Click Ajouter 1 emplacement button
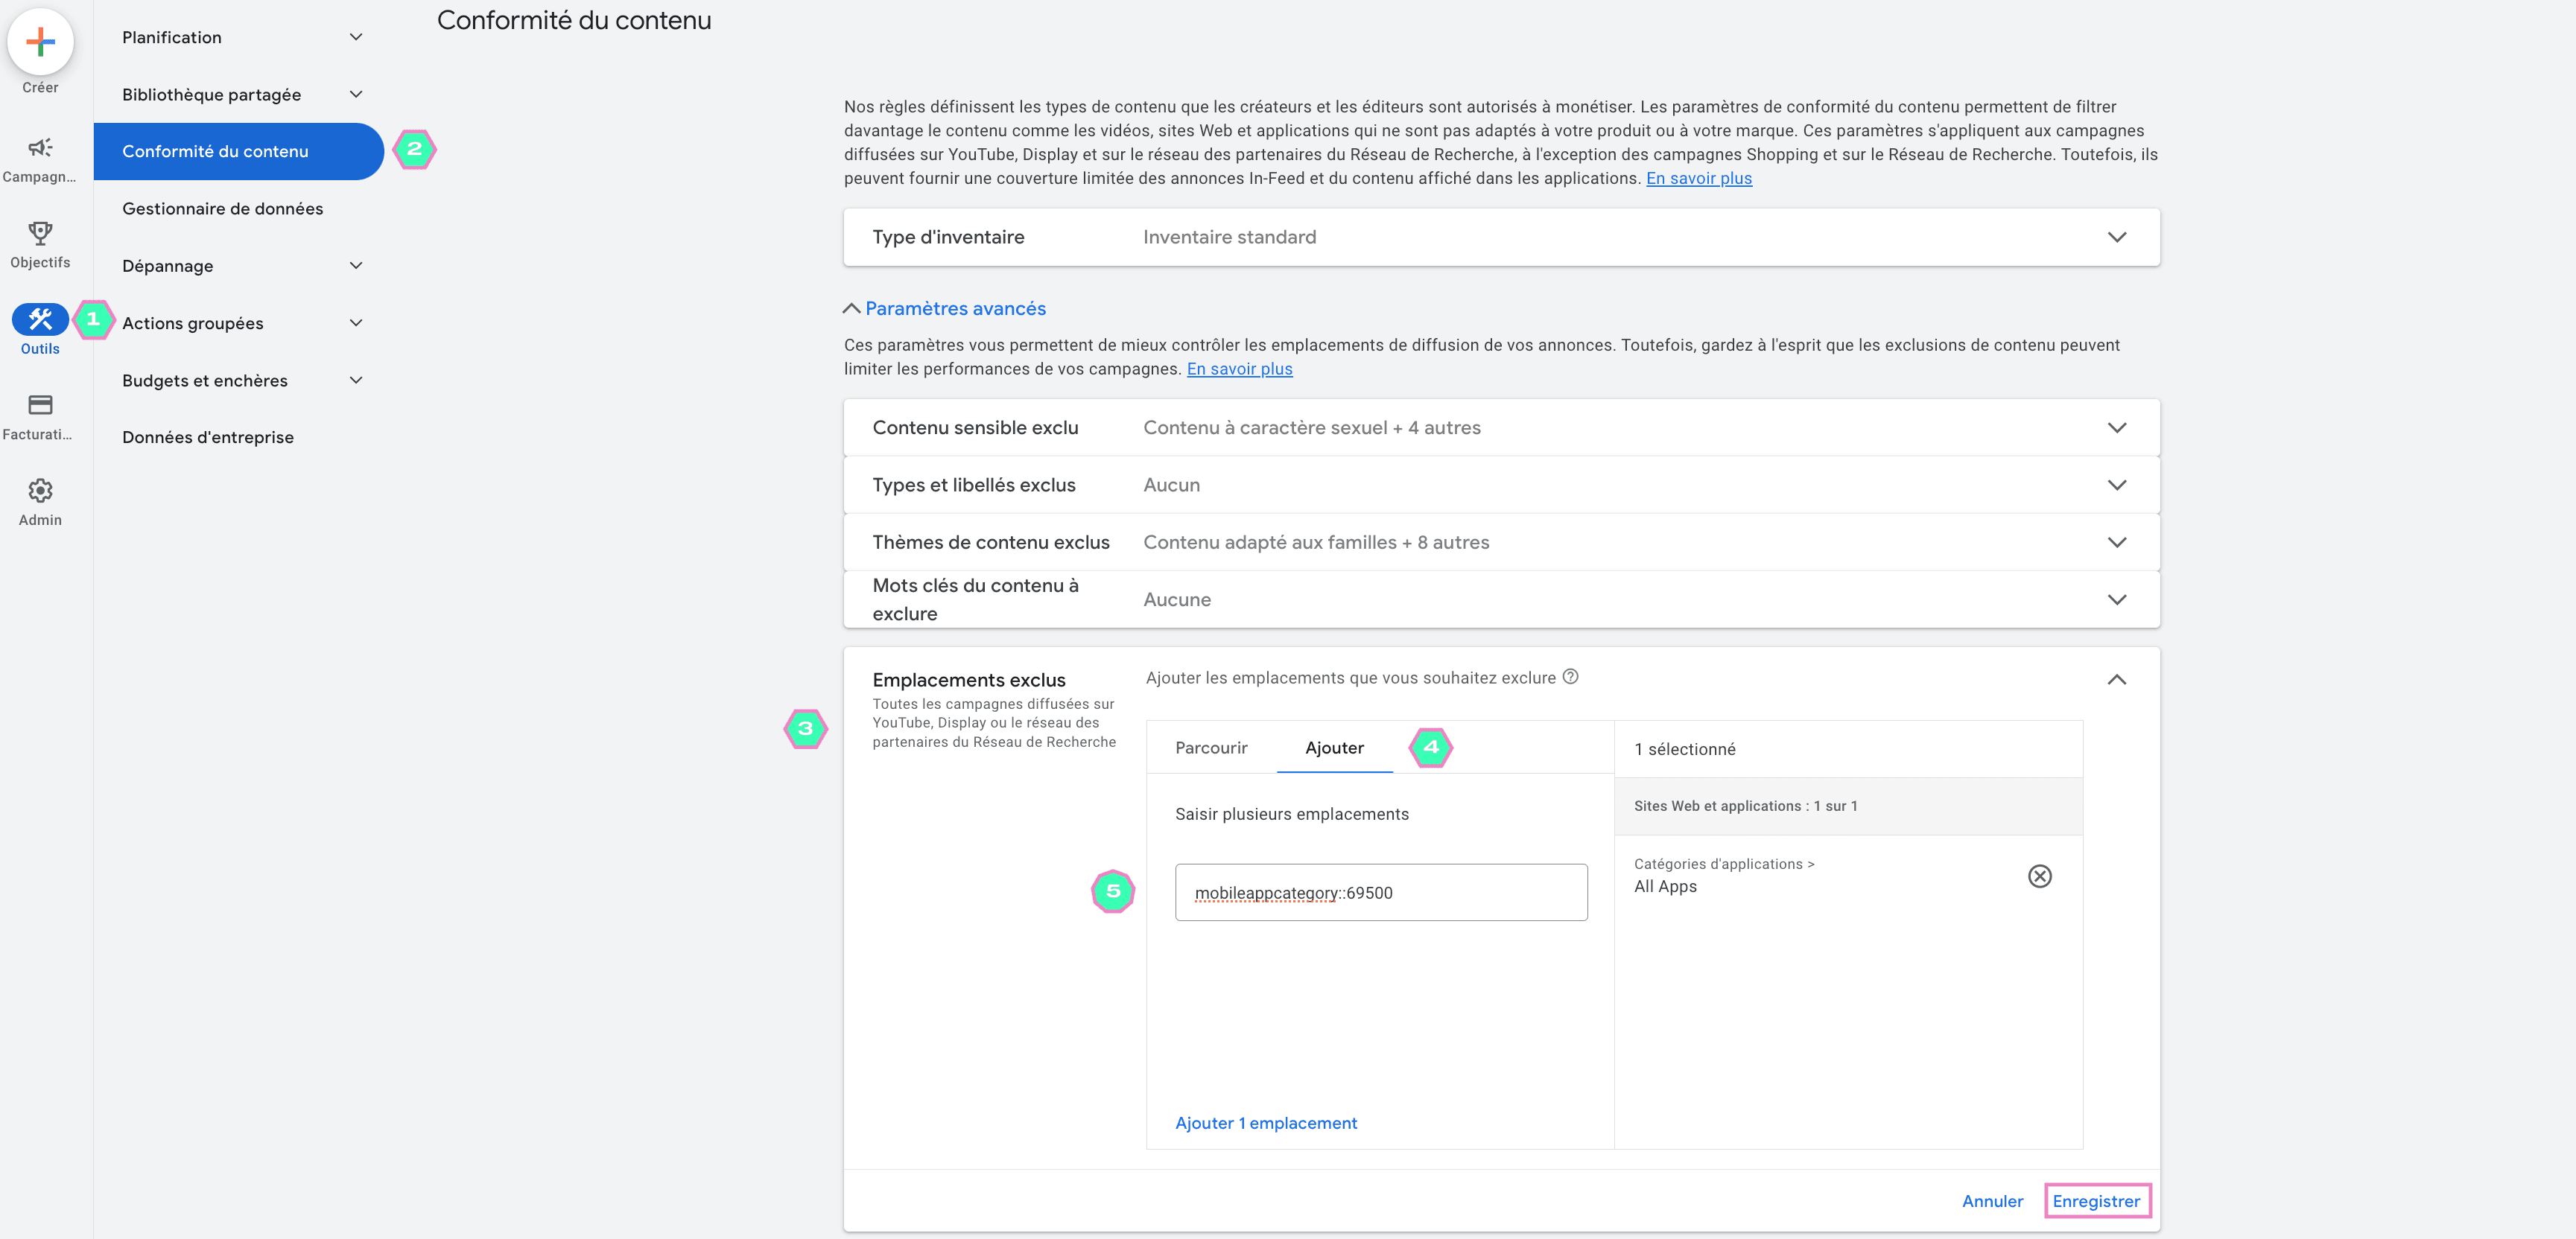 (x=1266, y=1123)
